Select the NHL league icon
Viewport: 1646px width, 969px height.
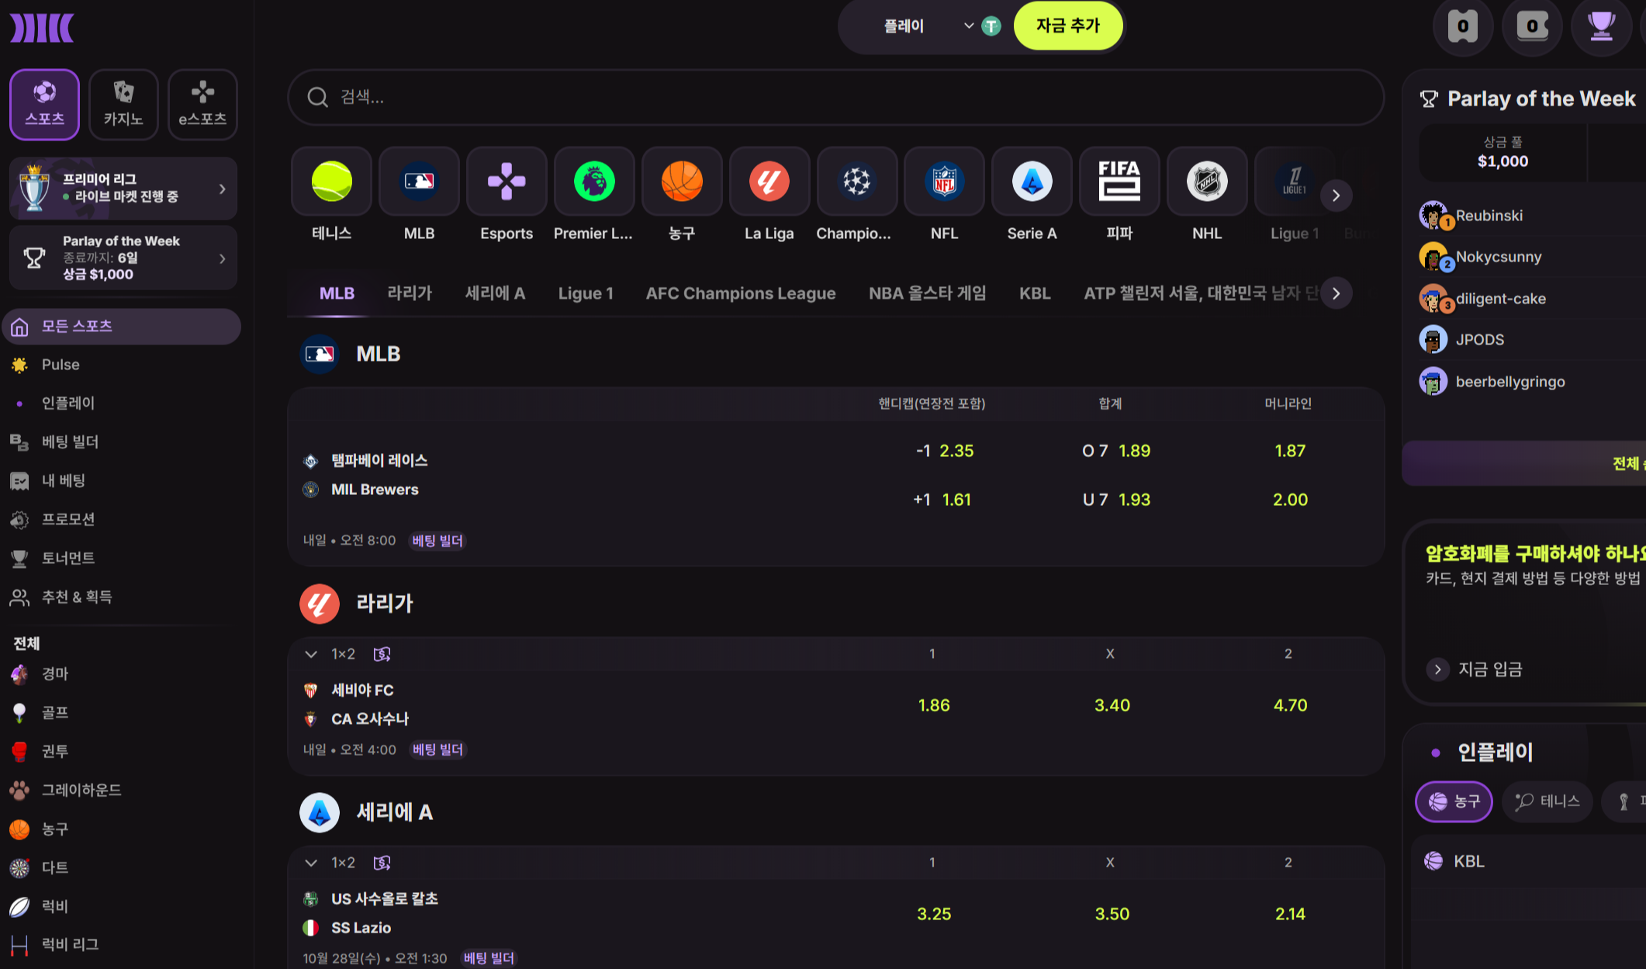pos(1208,182)
